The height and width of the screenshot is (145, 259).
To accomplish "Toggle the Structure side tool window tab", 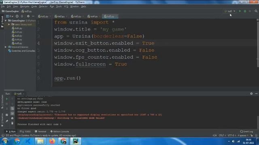I will [x=2, y=101].
